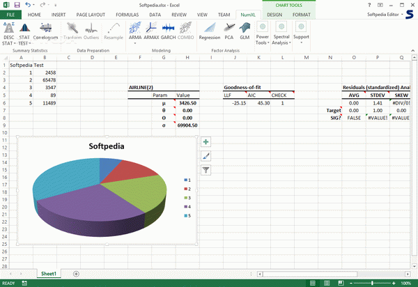Switch to the REVIEW tab

tap(179, 15)
